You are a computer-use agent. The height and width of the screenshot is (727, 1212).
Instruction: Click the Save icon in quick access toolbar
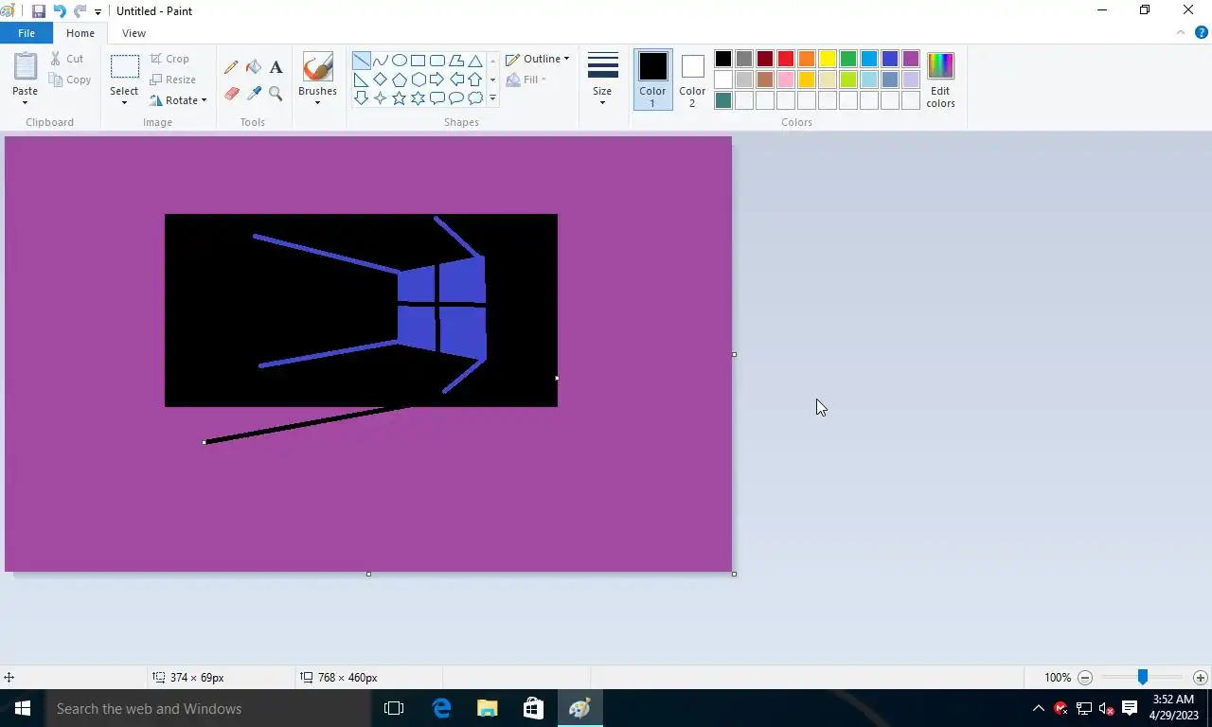tap(39, 11)
